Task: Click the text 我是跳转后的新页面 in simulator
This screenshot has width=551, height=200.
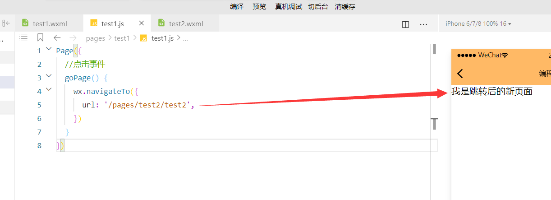Action: coord(492,92)
